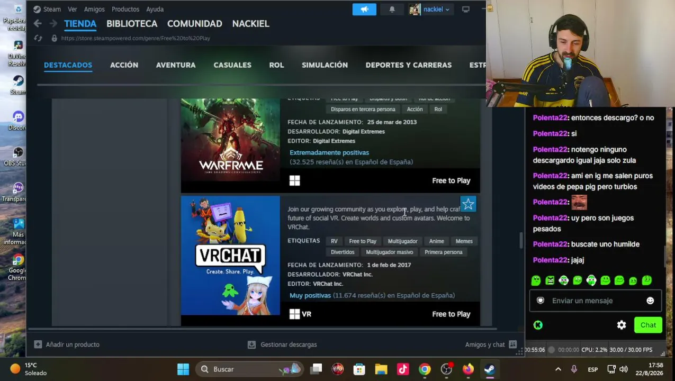Click the Digital Extremes developer link
This screenshot has height=381, width=675.
pos(363,132)
